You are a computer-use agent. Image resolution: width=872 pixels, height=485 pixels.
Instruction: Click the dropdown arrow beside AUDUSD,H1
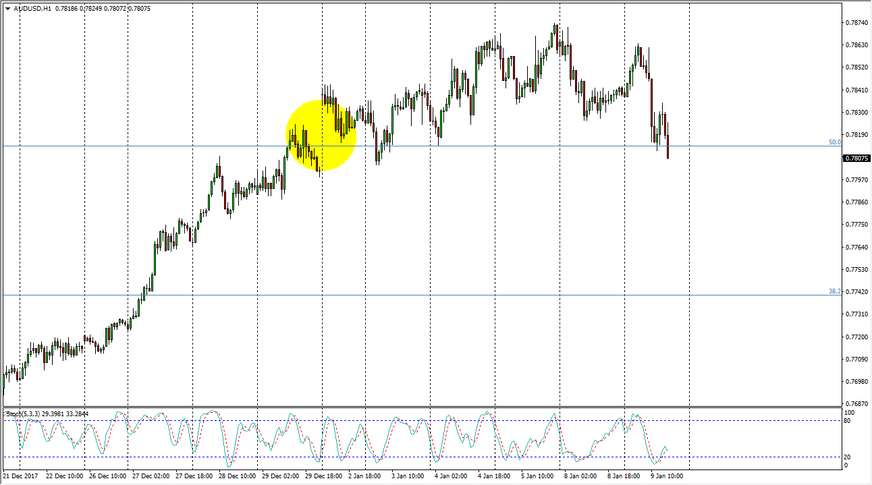click(7, 9)
